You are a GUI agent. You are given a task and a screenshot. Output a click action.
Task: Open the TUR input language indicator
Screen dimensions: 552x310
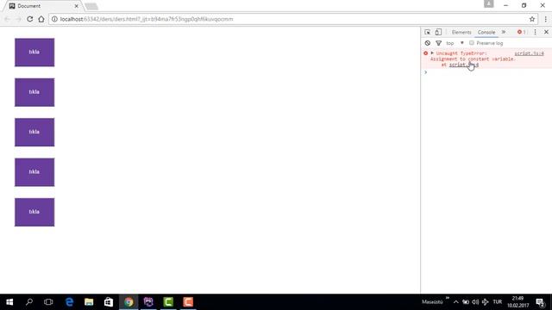pyautogui.click(x=497, y=302)
